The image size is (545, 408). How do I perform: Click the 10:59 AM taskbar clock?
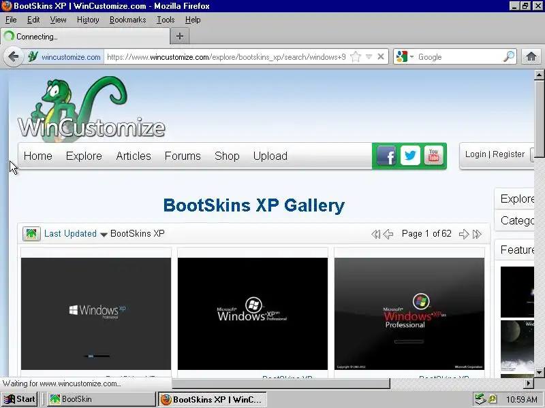pyautogui.click(x=521, y=399)
